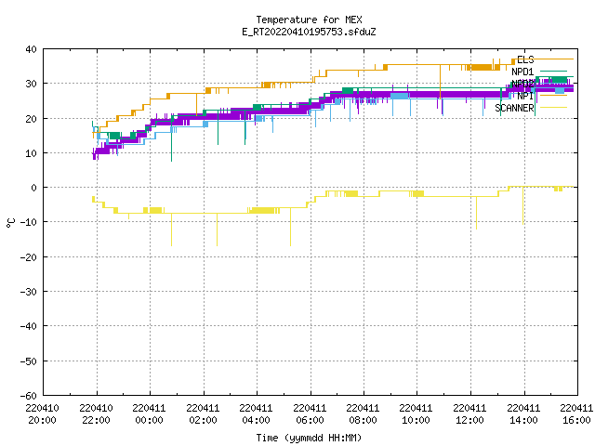Click the y-axis label 20
Image resolution: width=595 pixels, height=446 pixels.
point(31,118)
